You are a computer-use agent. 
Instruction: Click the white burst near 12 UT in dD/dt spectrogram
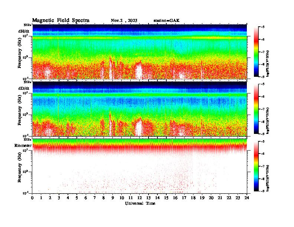click(139, 128)
